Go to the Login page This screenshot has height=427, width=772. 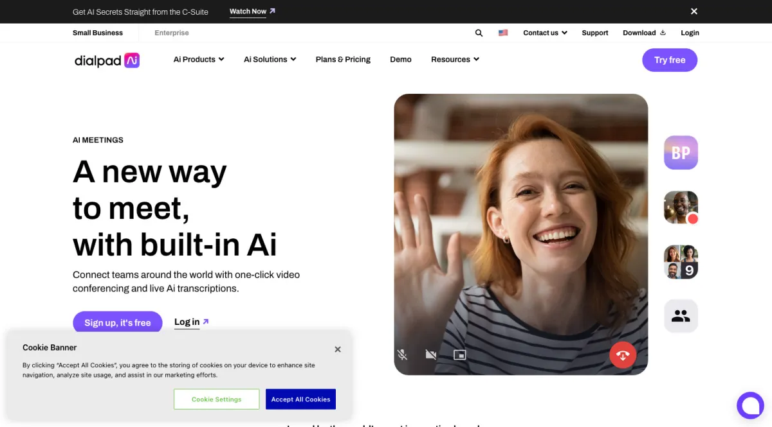[690, 33]
